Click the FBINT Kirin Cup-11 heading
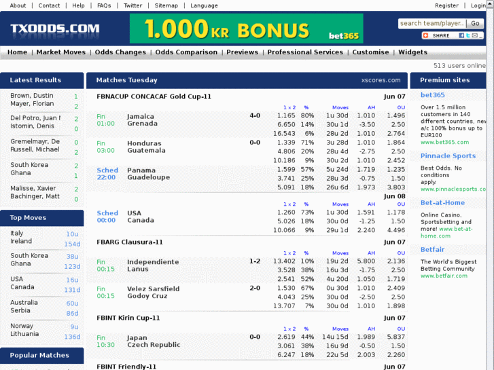 128,318
